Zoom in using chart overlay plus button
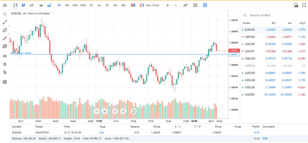308x143 pixels. point(105,111)
